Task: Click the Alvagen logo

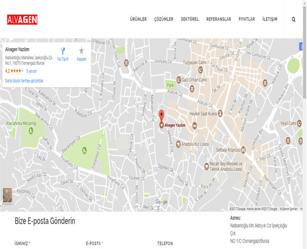Action: (x=22, y=19)
